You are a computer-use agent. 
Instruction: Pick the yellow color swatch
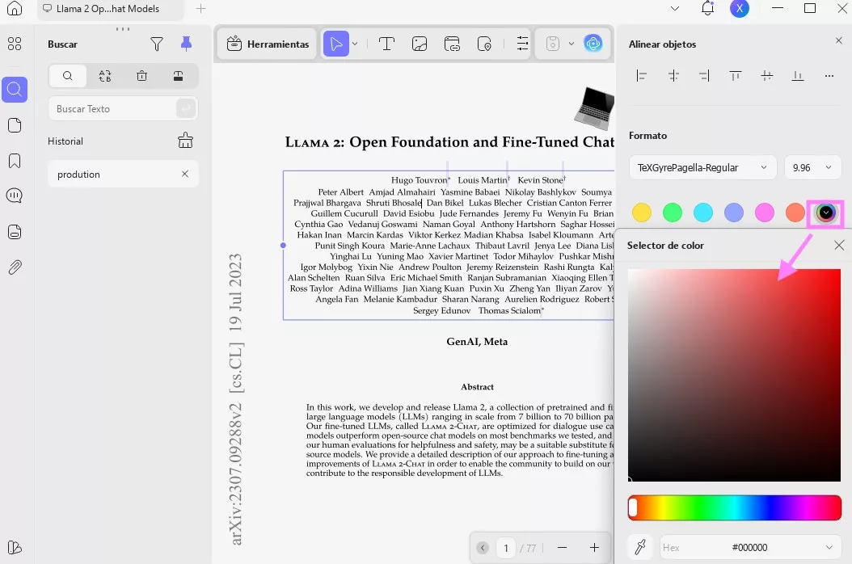point(642,213)
